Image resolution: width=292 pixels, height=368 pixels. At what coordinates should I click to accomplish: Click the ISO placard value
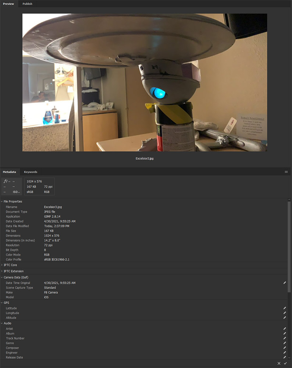click(16, 192)
